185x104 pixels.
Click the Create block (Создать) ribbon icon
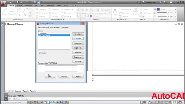[x=144, y=10]
